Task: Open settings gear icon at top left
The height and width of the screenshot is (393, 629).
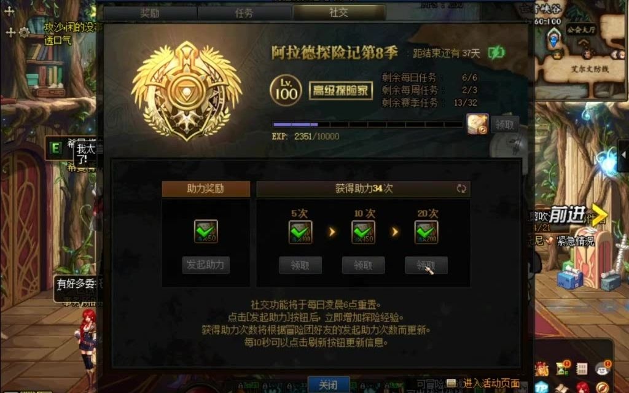Action: click(x=25, y=32)
